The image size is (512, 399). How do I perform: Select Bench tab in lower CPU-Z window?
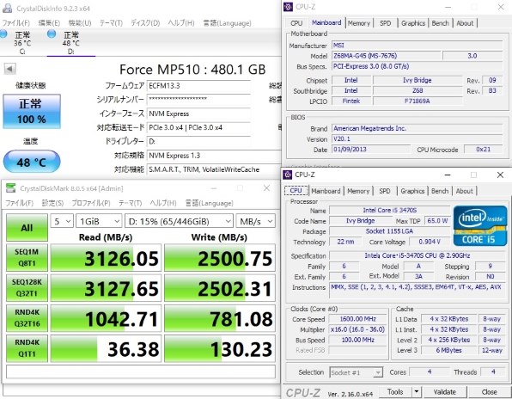tap(440, 191)
